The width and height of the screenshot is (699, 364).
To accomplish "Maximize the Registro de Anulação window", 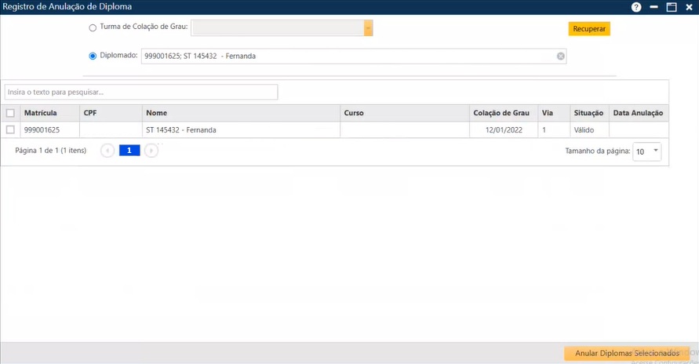I will (672, 7).
